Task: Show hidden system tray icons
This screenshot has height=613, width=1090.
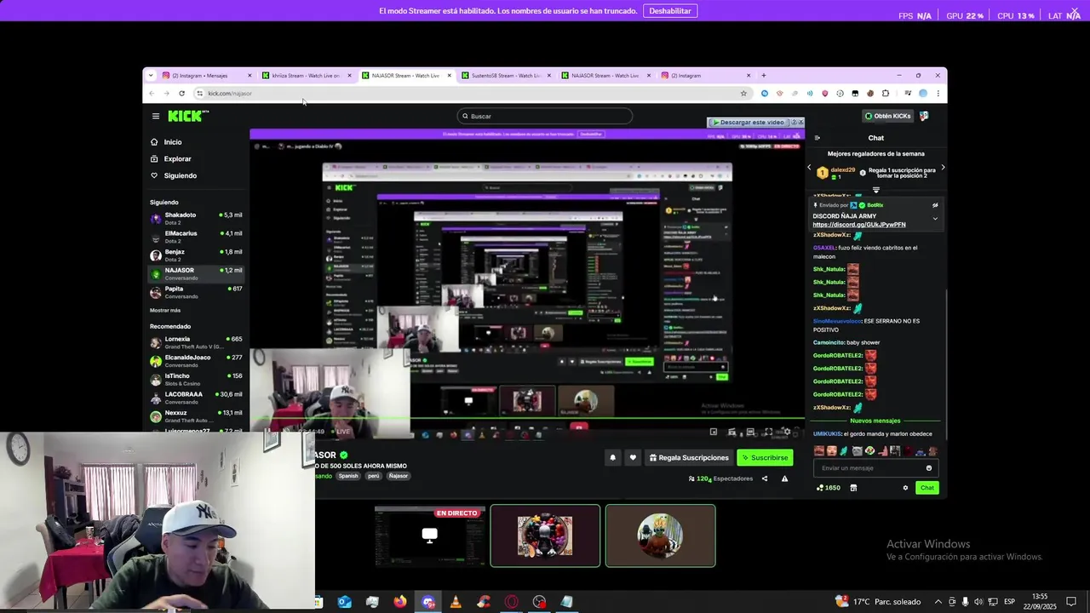Action: (x=938, y=602)
